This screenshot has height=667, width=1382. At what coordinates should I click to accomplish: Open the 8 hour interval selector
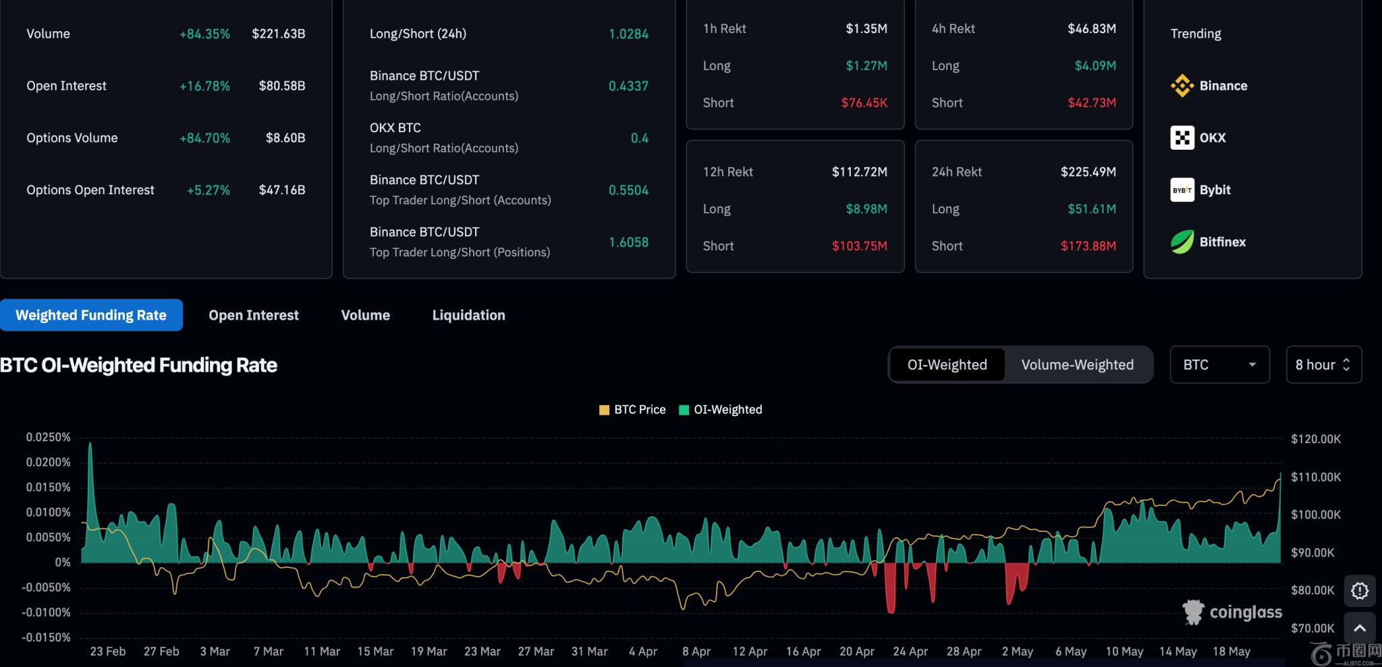point(1323,365)
